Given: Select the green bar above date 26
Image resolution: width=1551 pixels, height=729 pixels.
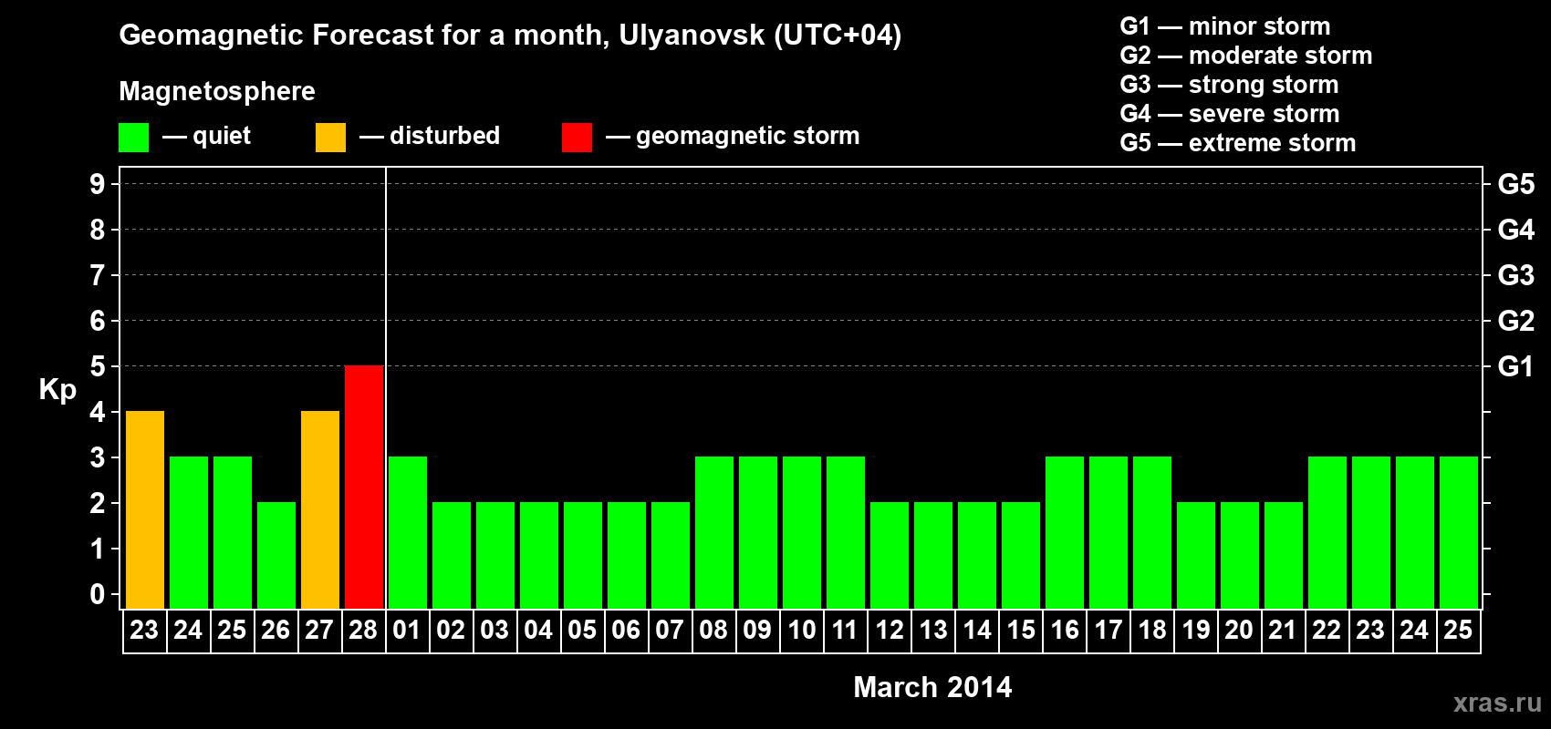Looking at the screenshot, I should point(276,555).
